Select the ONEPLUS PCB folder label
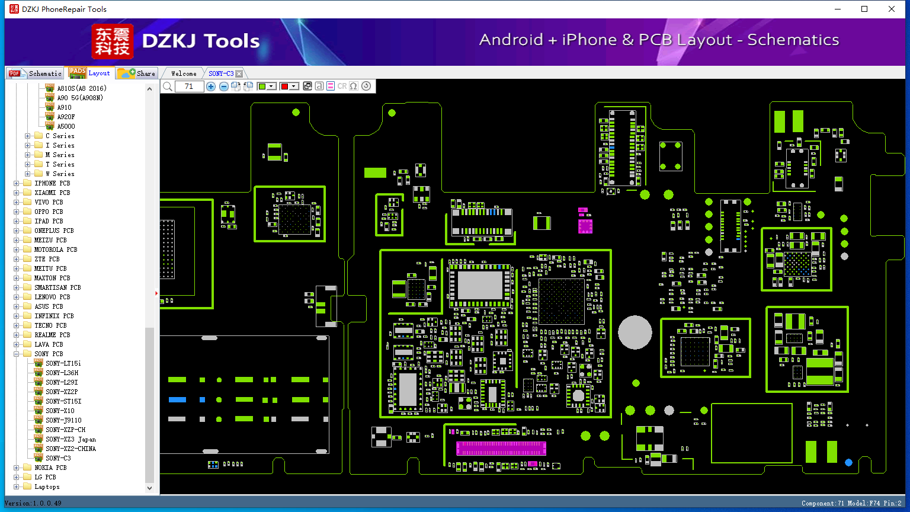This screenshot has height=512, width=910. [55, 231]
